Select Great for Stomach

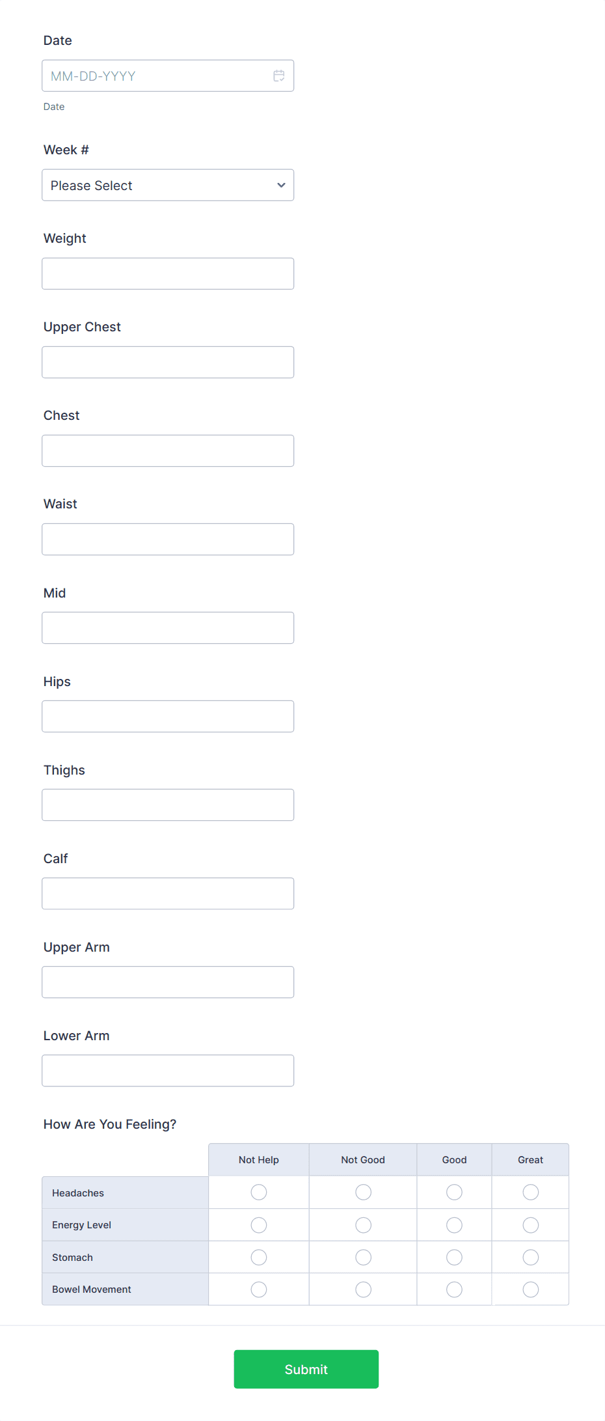click(530, 1257)
